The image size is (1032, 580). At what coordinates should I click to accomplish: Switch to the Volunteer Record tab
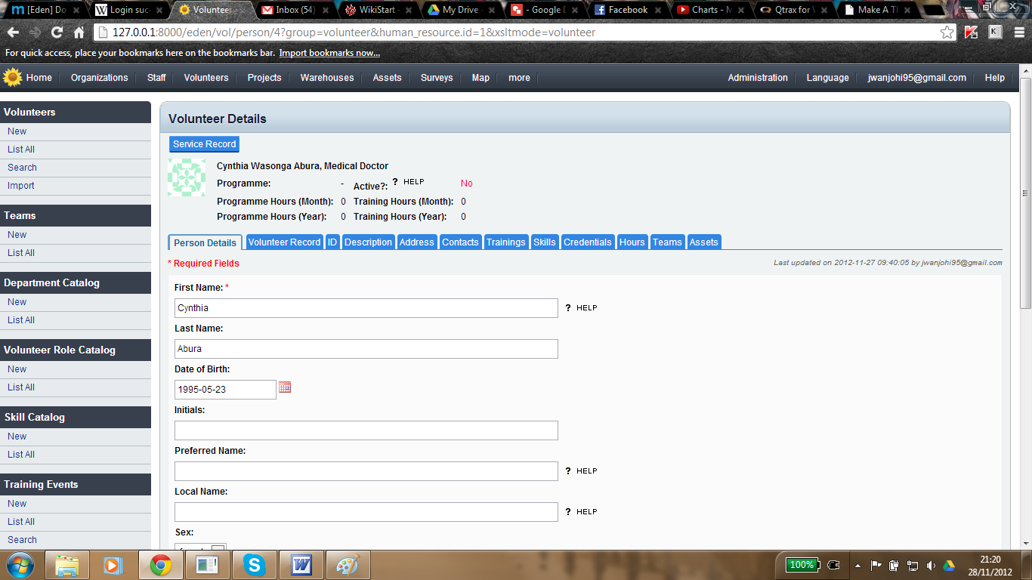coord(284,242)
